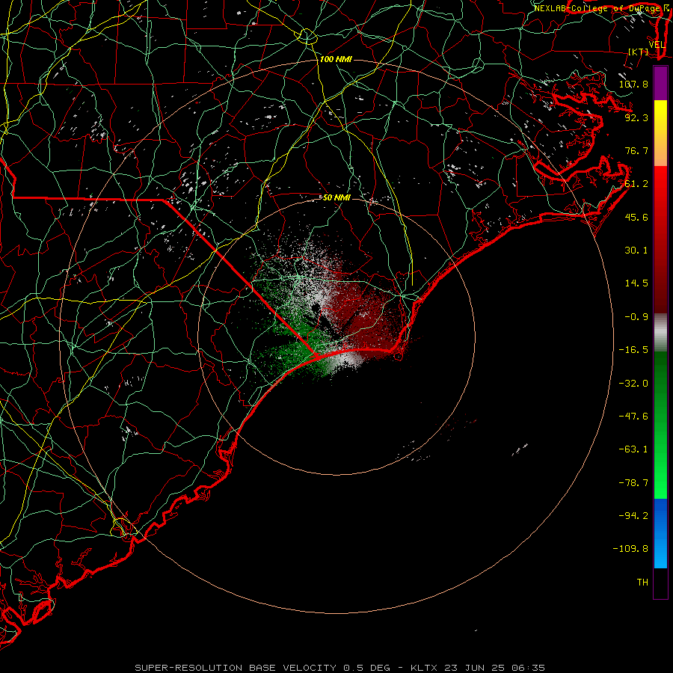This screenshot has height=673, width=673.
Task: Click the KLTX station identifier in footer
Action: point(424,668)
